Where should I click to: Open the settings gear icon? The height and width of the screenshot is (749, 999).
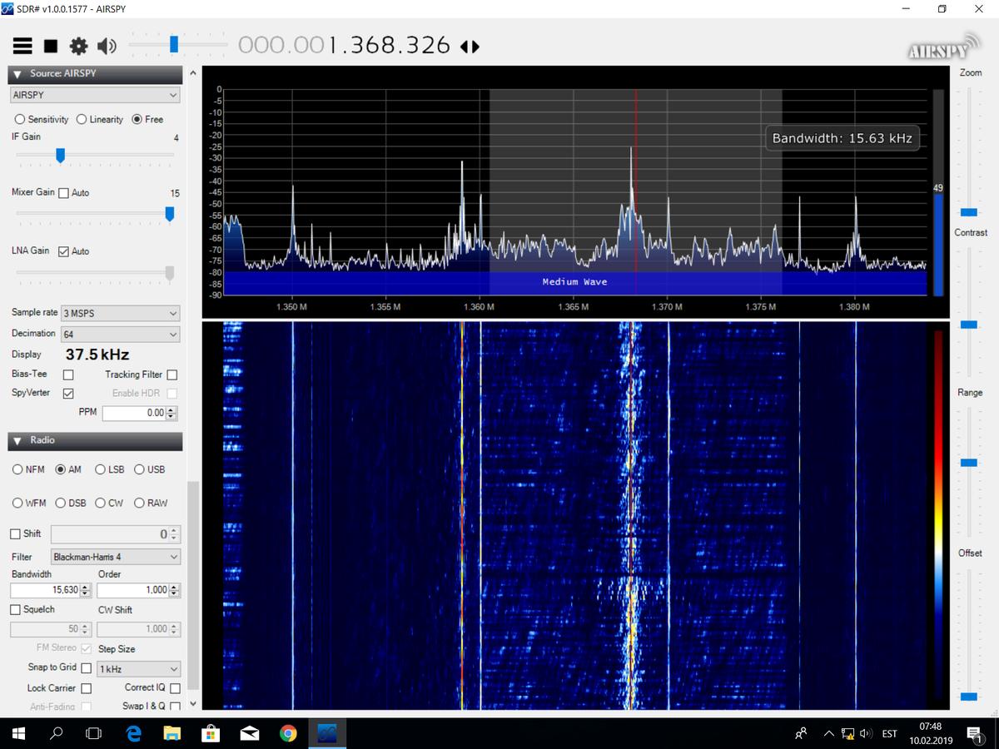(78, 46)
